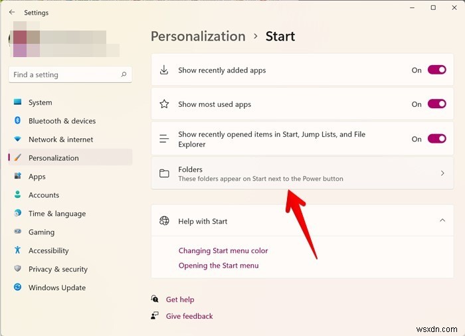This screenshot has width=465, height=336.
Task: Disable Show most used apps toggle
Action: [436, 104]
